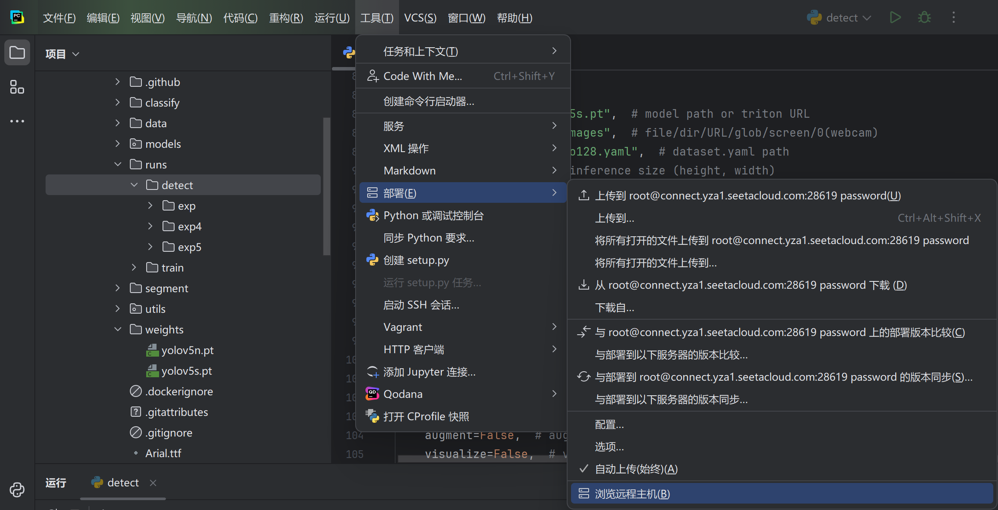Collapse the weights folder
The width and height of the screenshot is (998, 510).
(117, 330)
